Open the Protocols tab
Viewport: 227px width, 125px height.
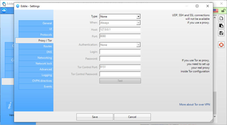36,35
